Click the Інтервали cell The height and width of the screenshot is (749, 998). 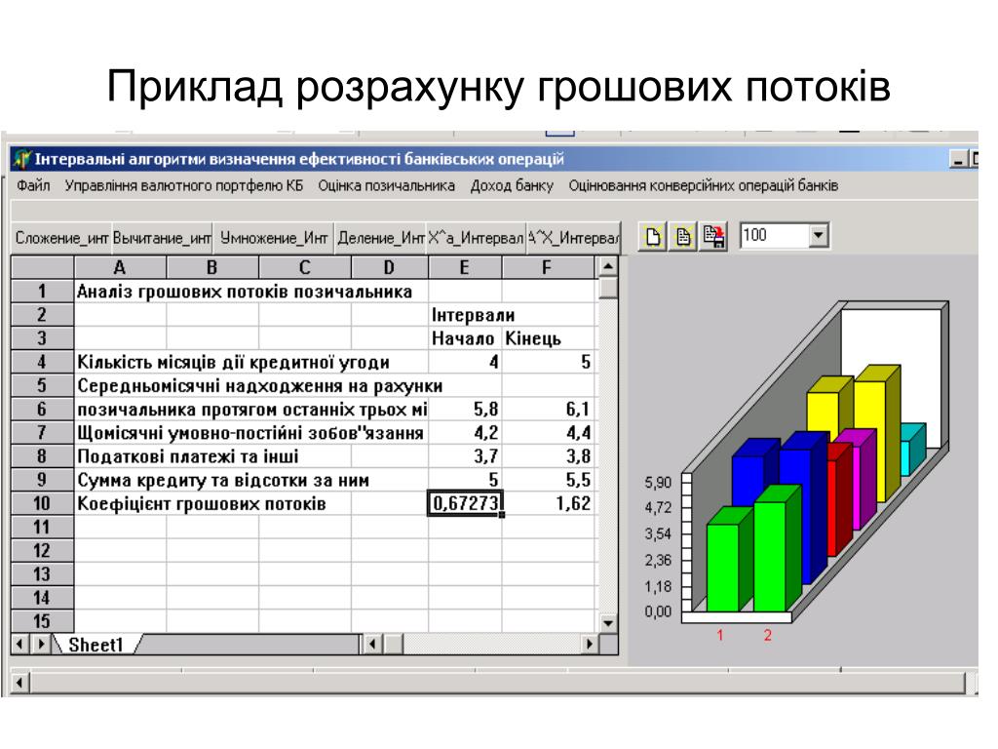pyautogui.click(x=473, y=315)
